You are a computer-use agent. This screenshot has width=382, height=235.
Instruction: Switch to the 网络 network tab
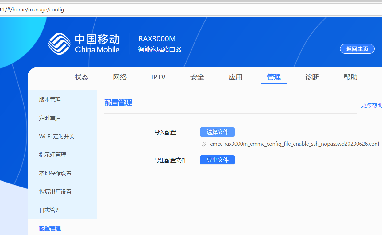[120, 77]
